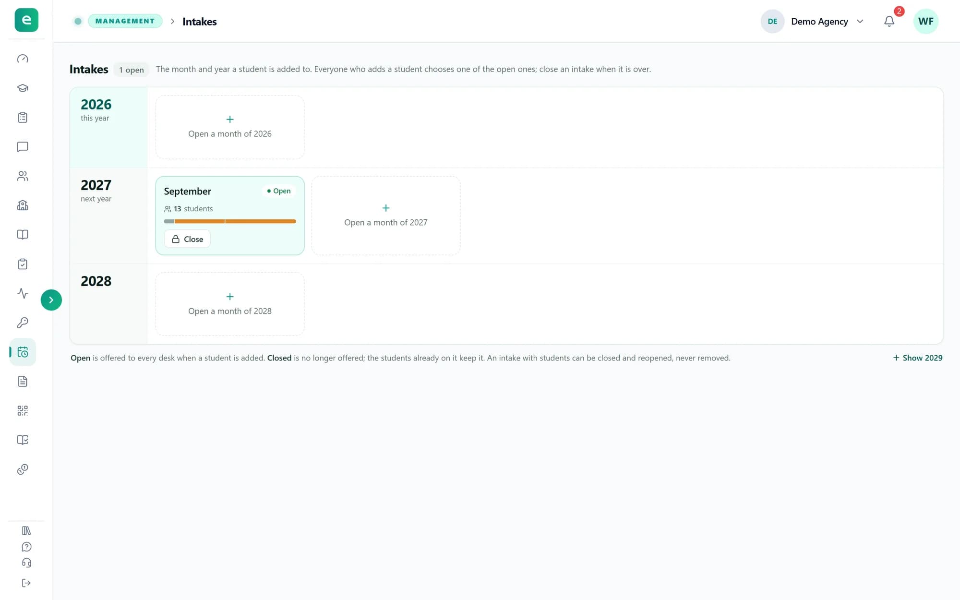Viewport: 960px width, 600px height.
Task: Click the 2027 next year label
Action: 96,191
